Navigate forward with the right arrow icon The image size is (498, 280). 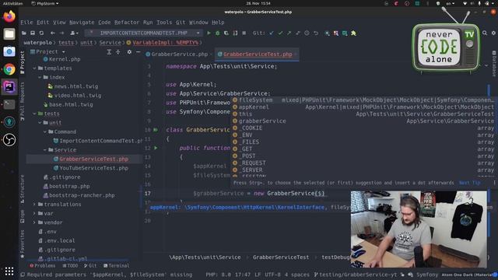pyautogui.click(x=61, y=33)
